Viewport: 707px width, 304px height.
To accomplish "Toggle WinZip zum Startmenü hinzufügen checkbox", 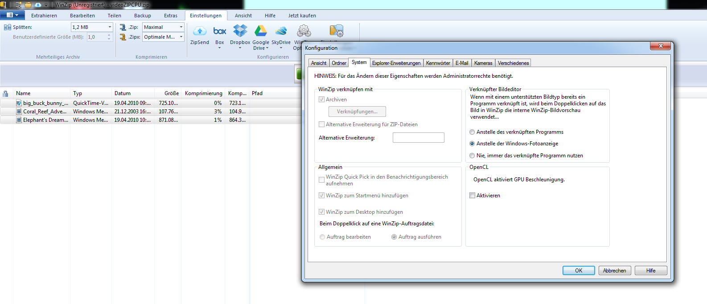I will [x=321, y=196].
